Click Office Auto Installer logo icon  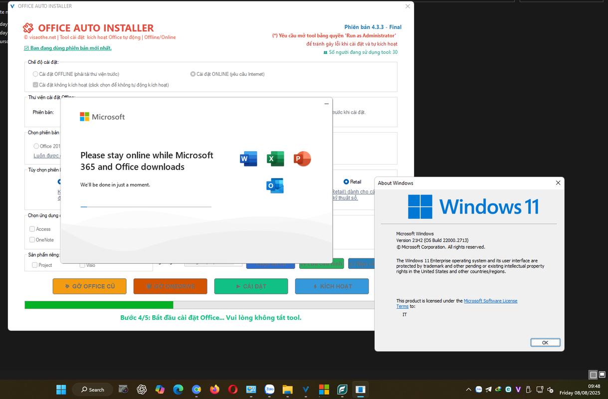[28, 28]
